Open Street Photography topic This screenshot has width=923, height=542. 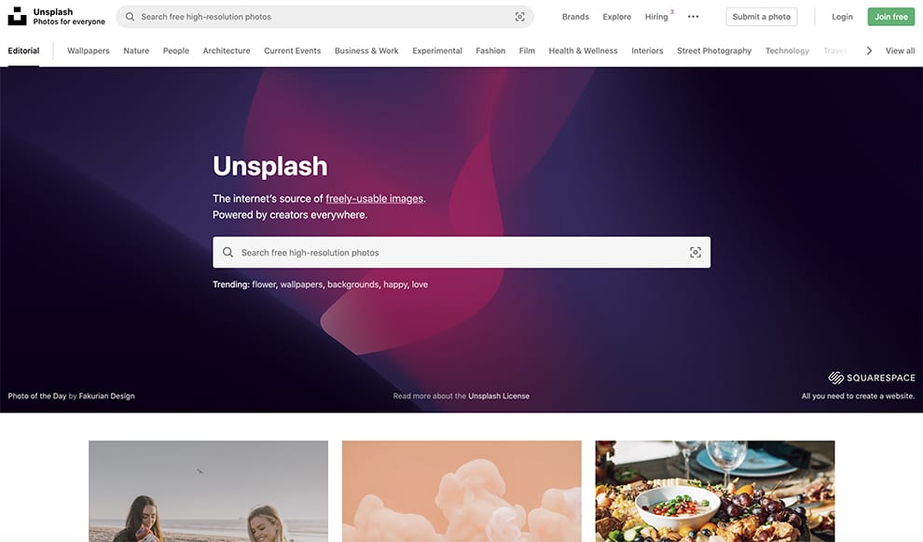tap(714, 50)
